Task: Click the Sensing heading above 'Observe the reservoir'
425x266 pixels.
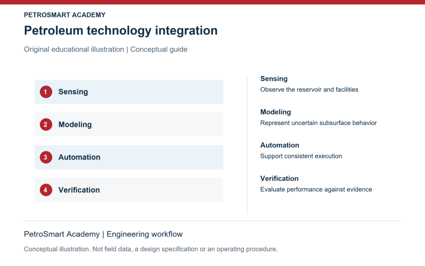Action: 274,79
